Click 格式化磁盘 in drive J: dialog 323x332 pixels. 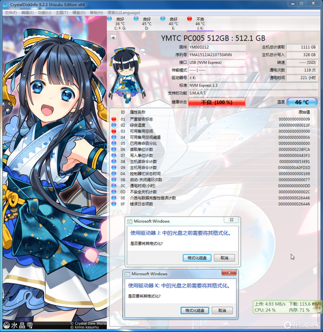point(197,258)
